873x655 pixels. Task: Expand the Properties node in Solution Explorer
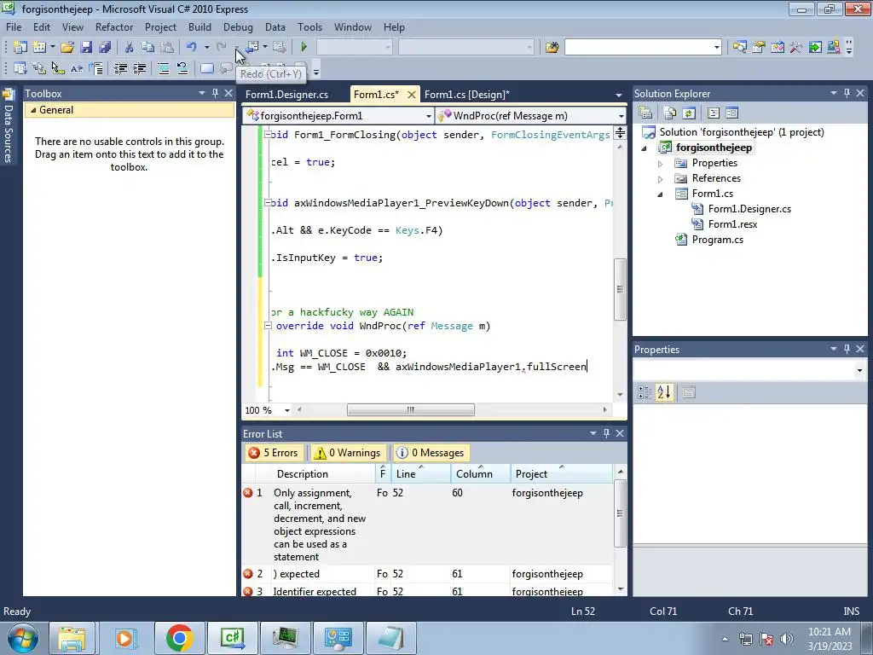[661, 164]
